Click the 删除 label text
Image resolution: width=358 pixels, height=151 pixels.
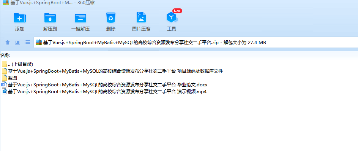[x=111, y=29]
